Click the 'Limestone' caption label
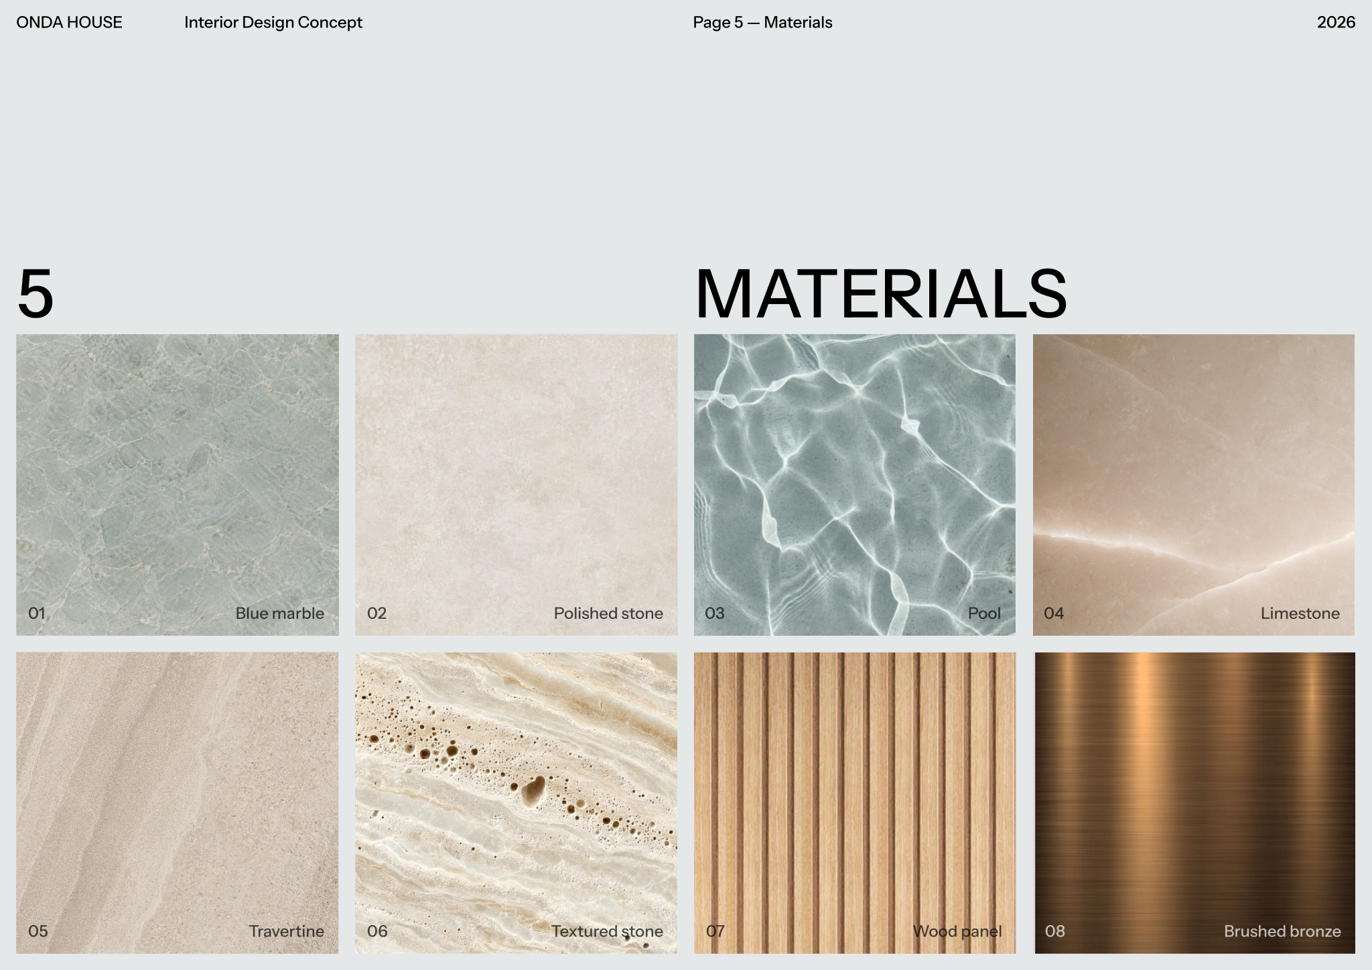Viewport: 1372px width, 970px height. 1300,613
